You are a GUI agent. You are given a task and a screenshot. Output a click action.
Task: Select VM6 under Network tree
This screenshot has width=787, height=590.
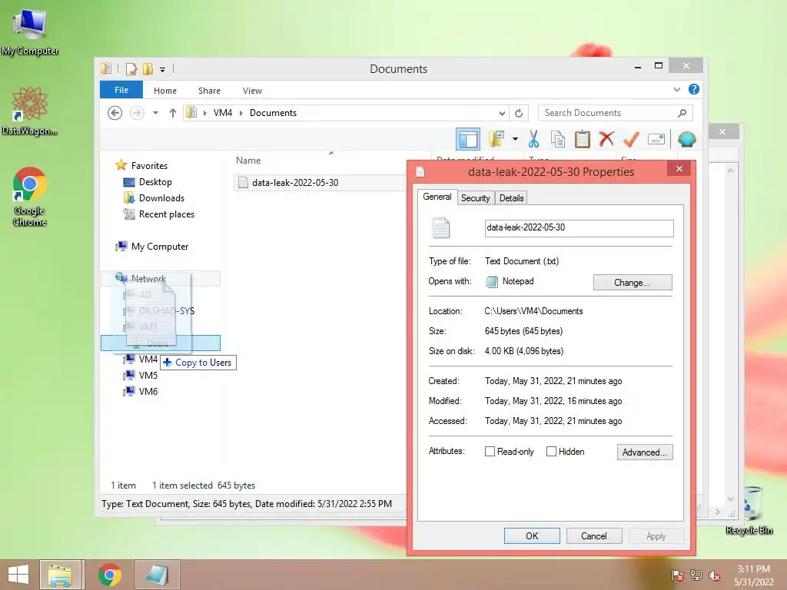[141, 391]
